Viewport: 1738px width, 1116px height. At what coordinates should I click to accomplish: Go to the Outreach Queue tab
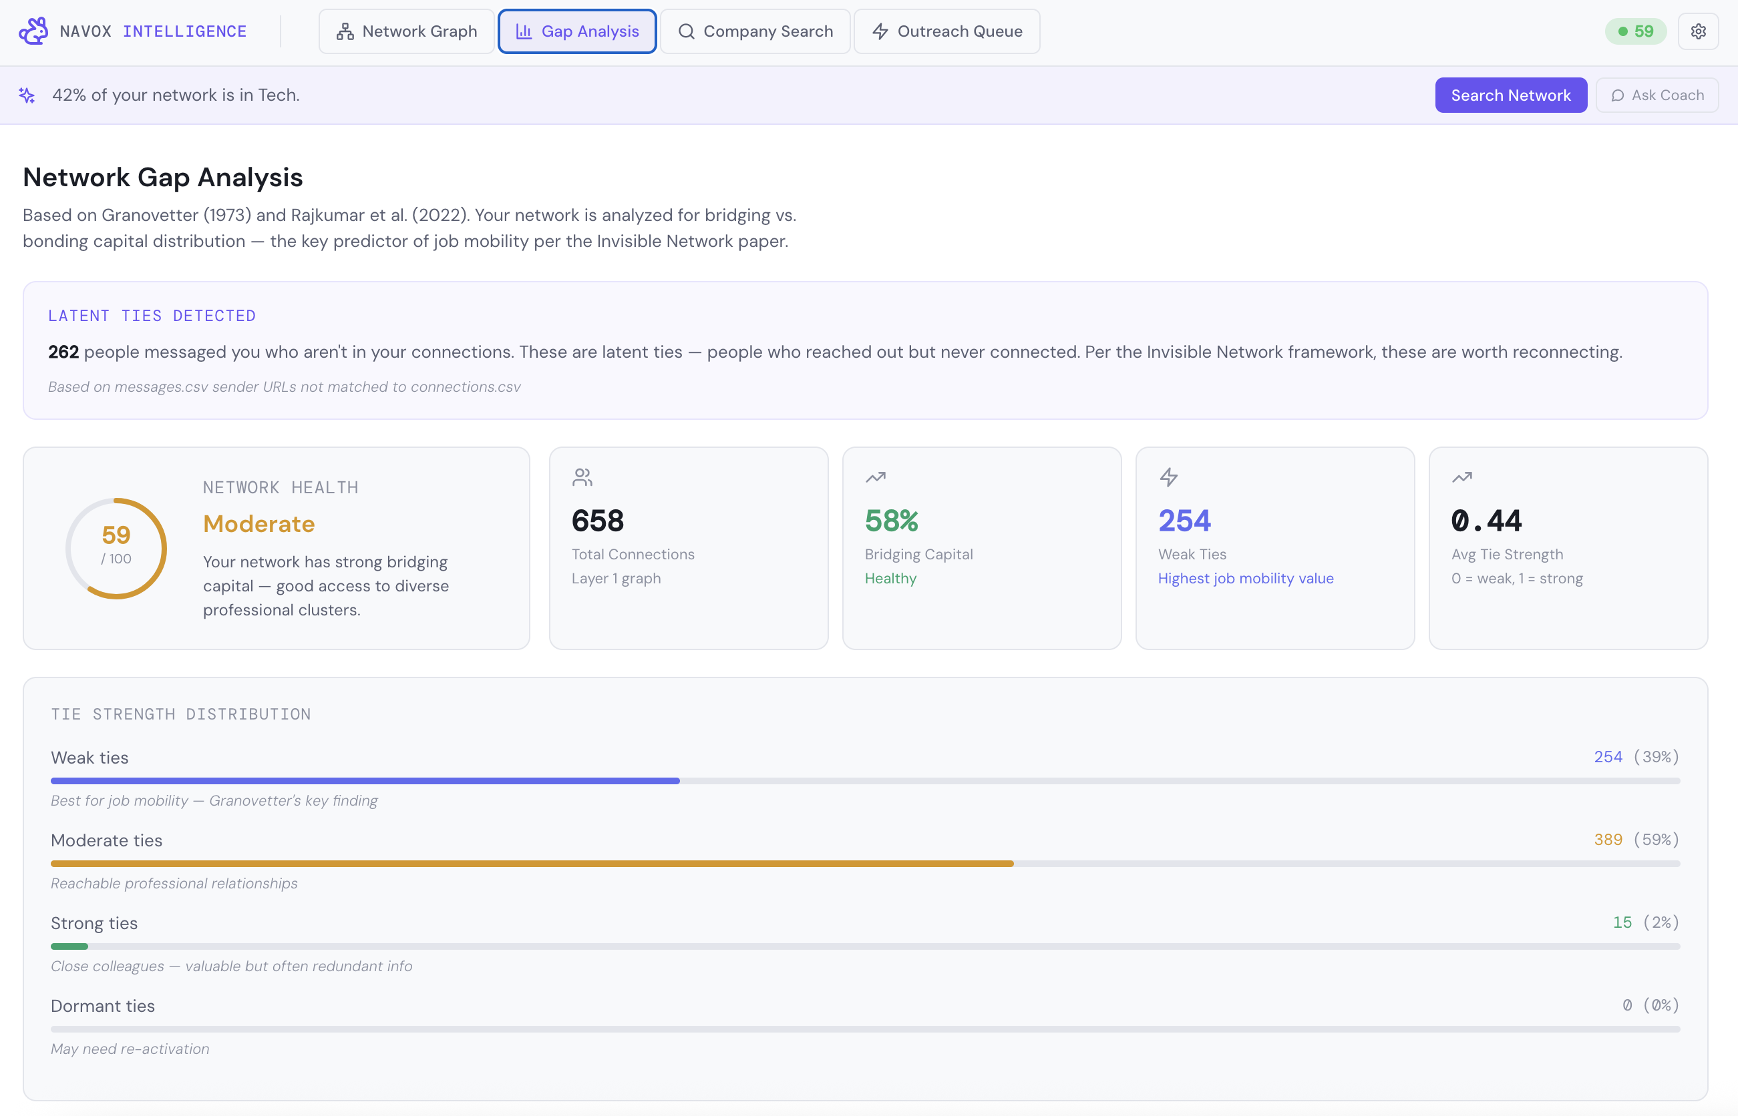point(946,31)
